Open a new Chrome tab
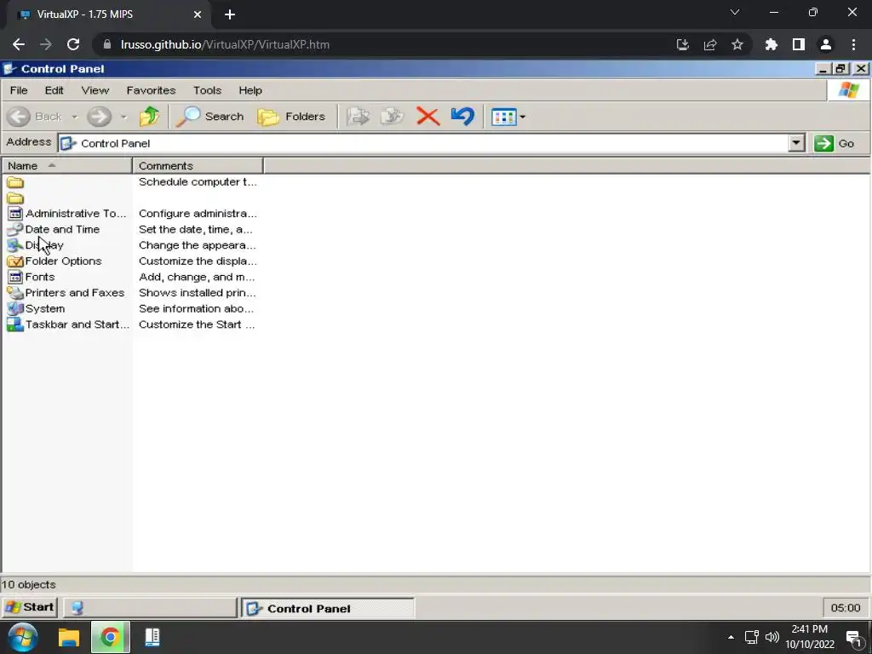Viewport: 872px width, 654px height. (230, 14)
